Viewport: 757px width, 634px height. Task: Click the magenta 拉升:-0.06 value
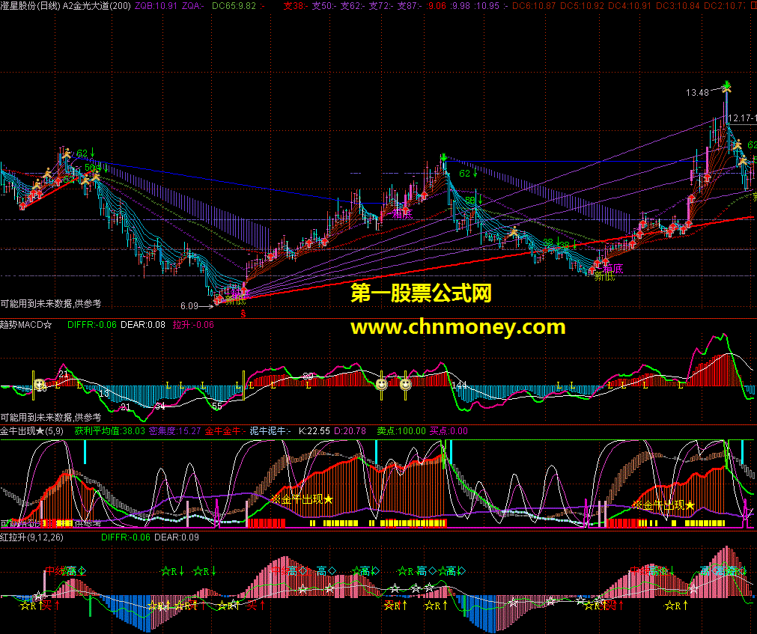[x=193, y=325]
